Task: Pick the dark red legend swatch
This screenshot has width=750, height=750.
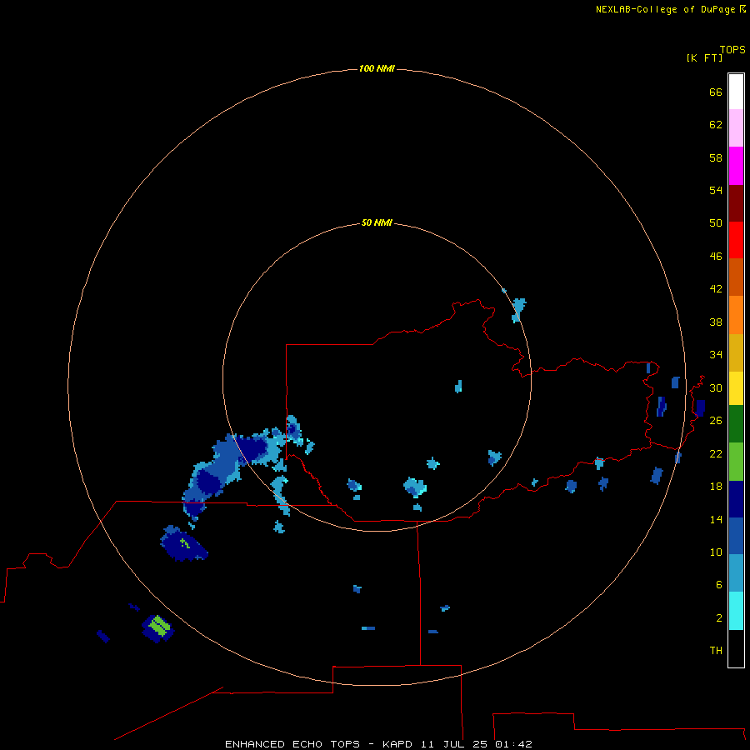Action: pos(736,203)
